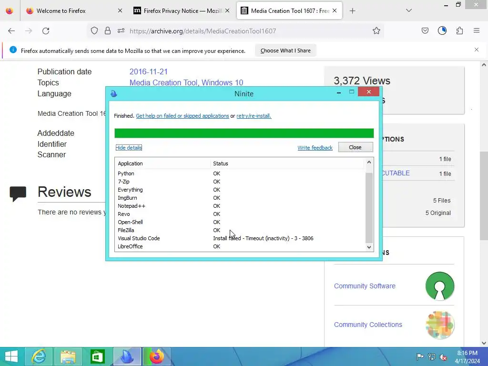488x366 pixels.
Task: Click the Community Collections thumbnail image
Action: pos(440,325)
